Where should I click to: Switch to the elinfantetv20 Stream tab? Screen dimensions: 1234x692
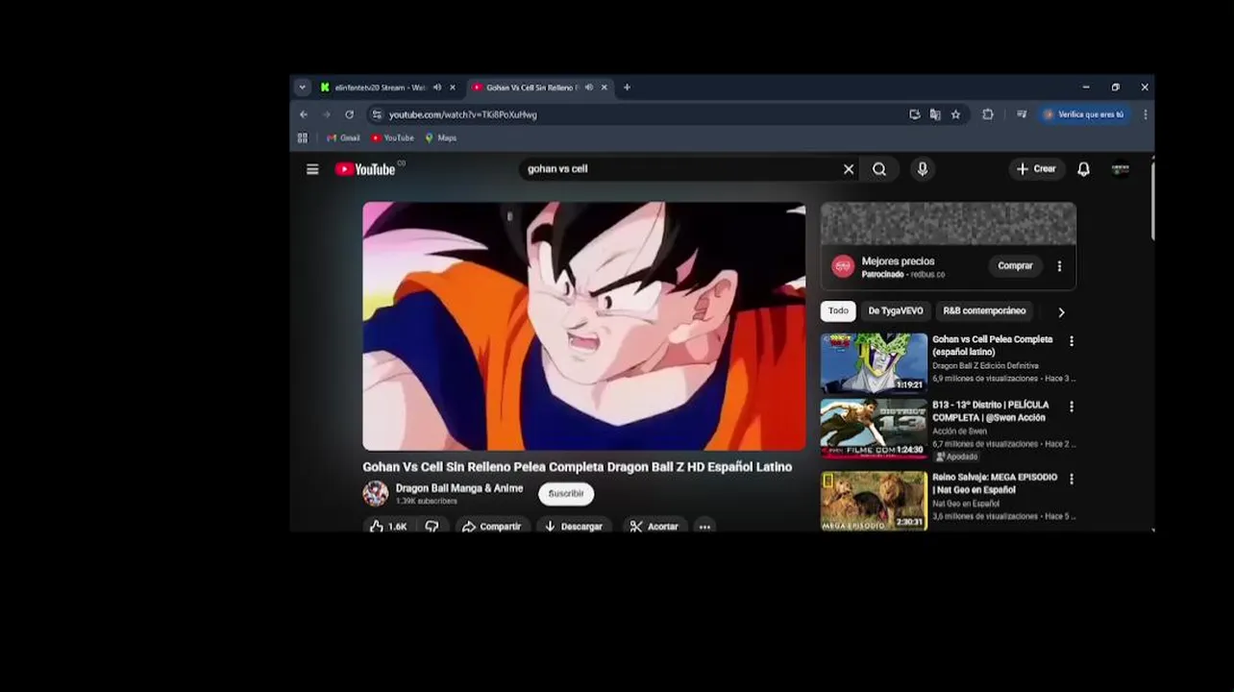point(381,87)
